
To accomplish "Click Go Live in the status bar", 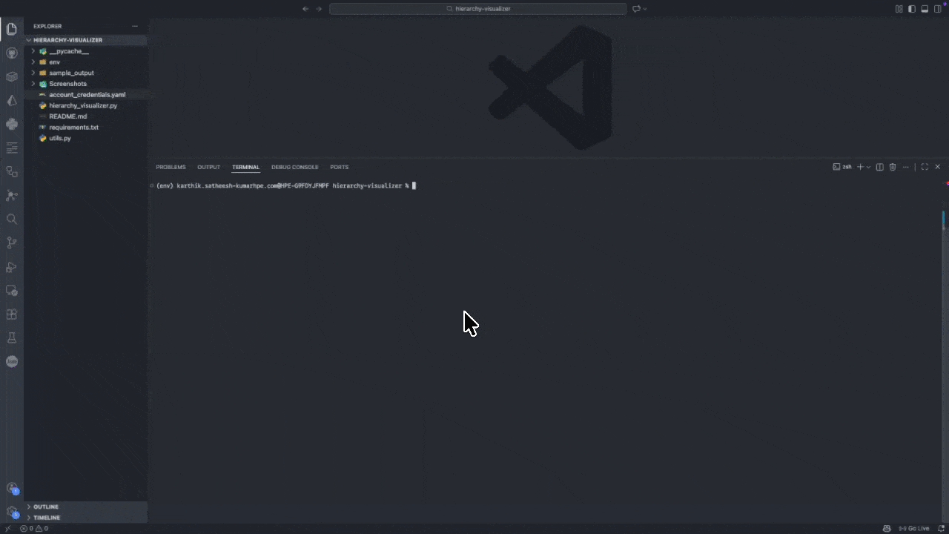I will [x=914, y=528].
